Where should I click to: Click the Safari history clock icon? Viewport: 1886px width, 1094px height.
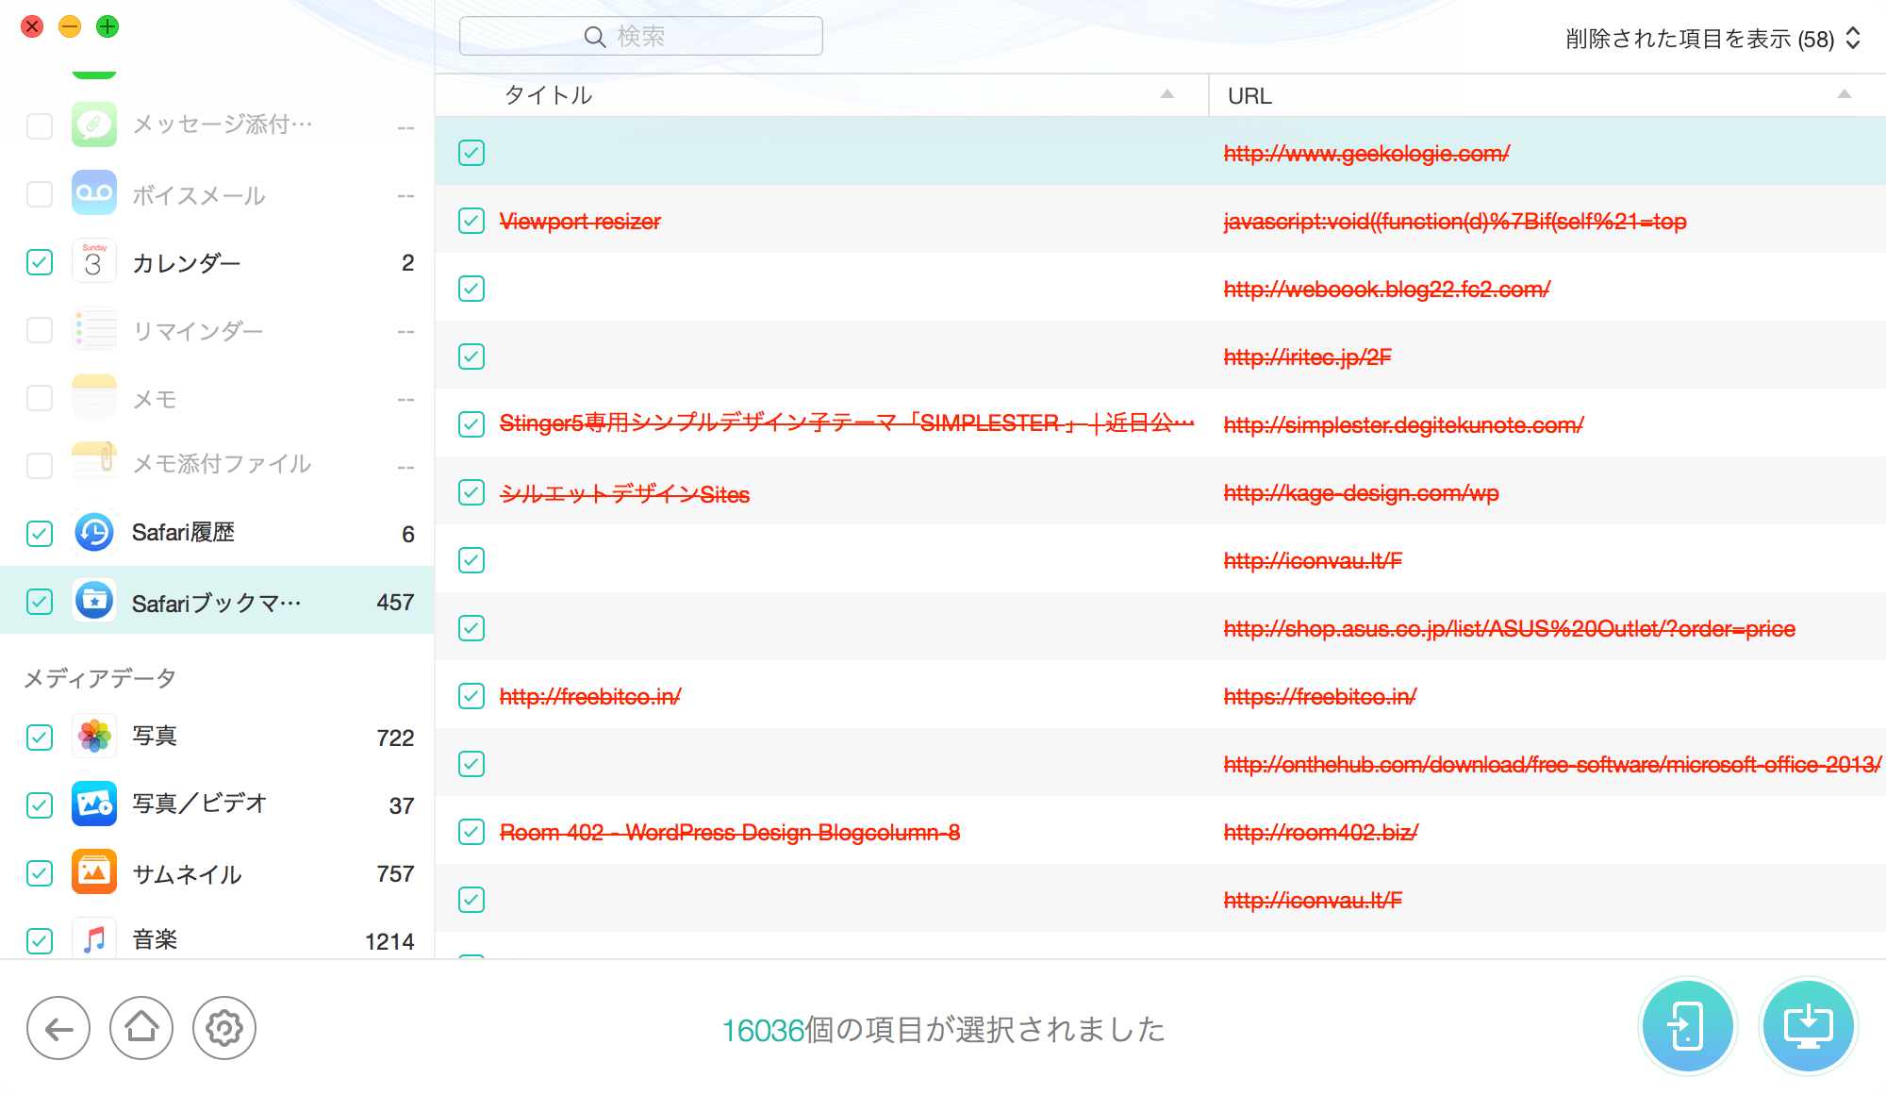point(94,533)
